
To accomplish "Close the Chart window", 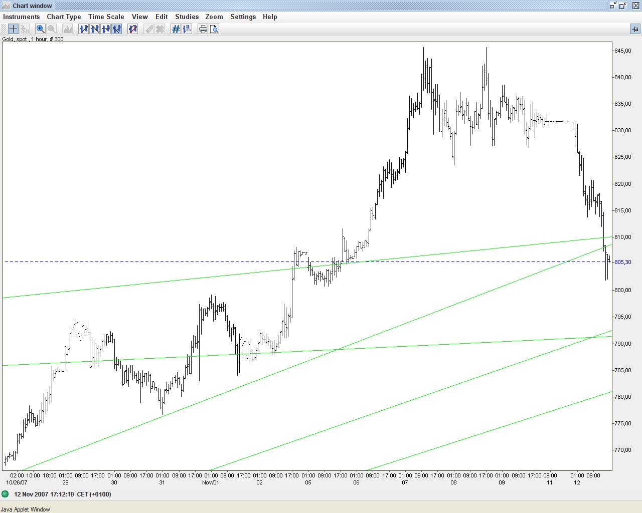I will point(635,6).
